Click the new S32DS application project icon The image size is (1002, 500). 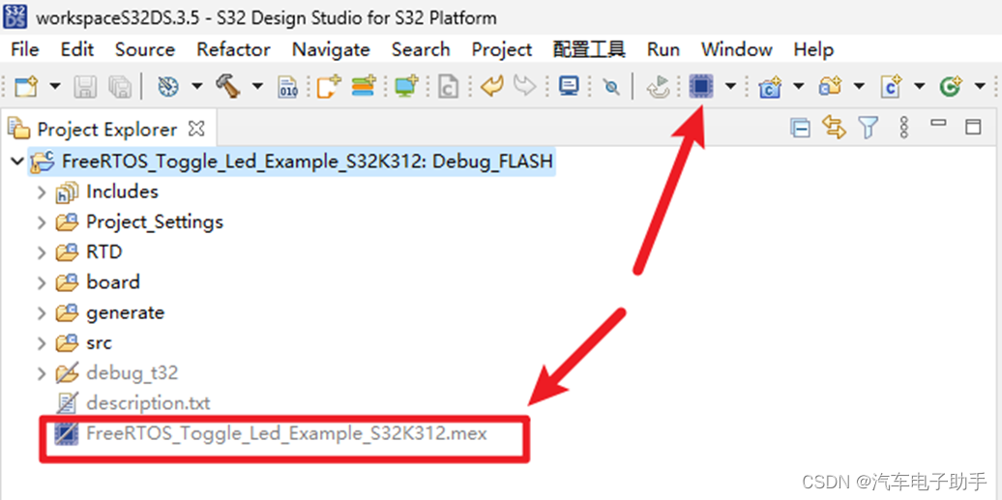click(329, 86)
